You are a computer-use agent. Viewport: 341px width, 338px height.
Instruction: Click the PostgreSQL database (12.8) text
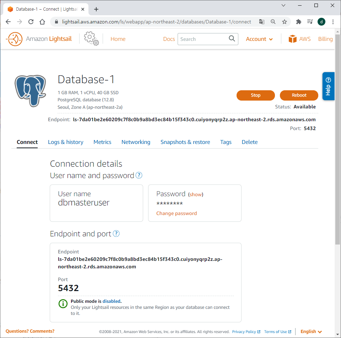click(86, 100)
